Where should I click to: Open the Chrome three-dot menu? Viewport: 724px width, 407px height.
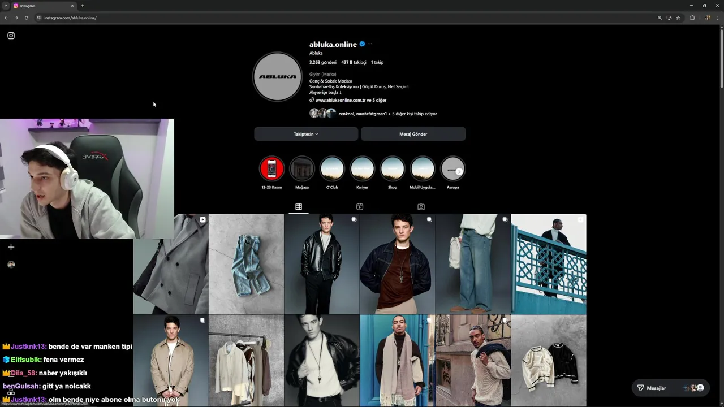pos(718,18)
